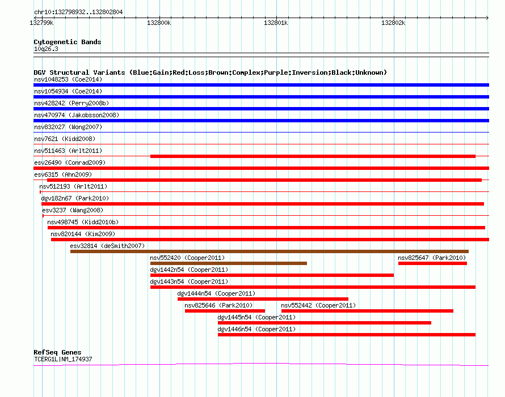Screen dimensions: 505x397
Task: Open dgv1442n54 (Cooper2011) label
Action: [x=189, y=270]
